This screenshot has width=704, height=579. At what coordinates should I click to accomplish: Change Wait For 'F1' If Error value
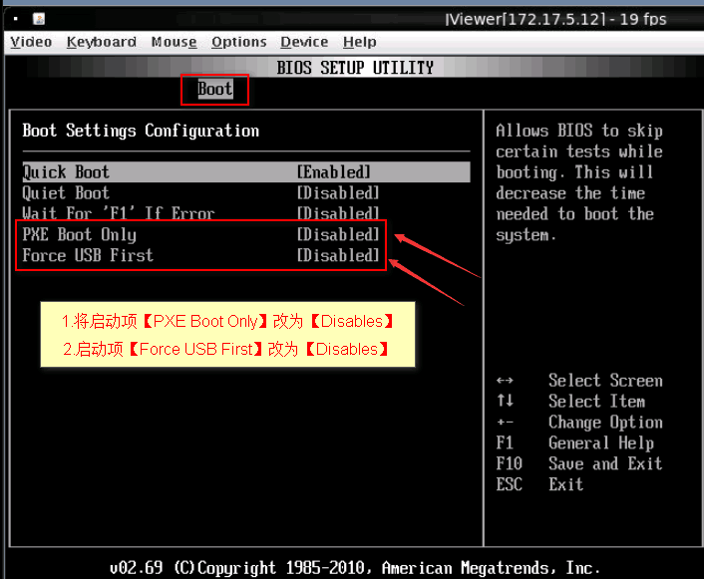338,214
